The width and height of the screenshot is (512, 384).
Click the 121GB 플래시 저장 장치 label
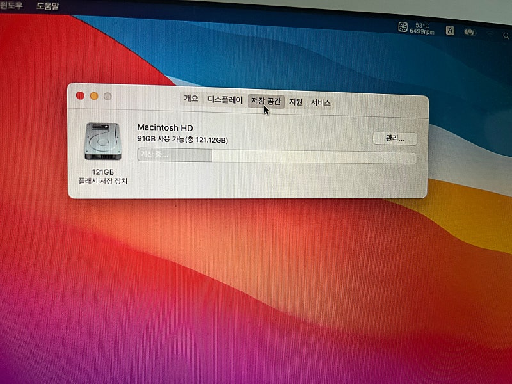click(102, 177)
